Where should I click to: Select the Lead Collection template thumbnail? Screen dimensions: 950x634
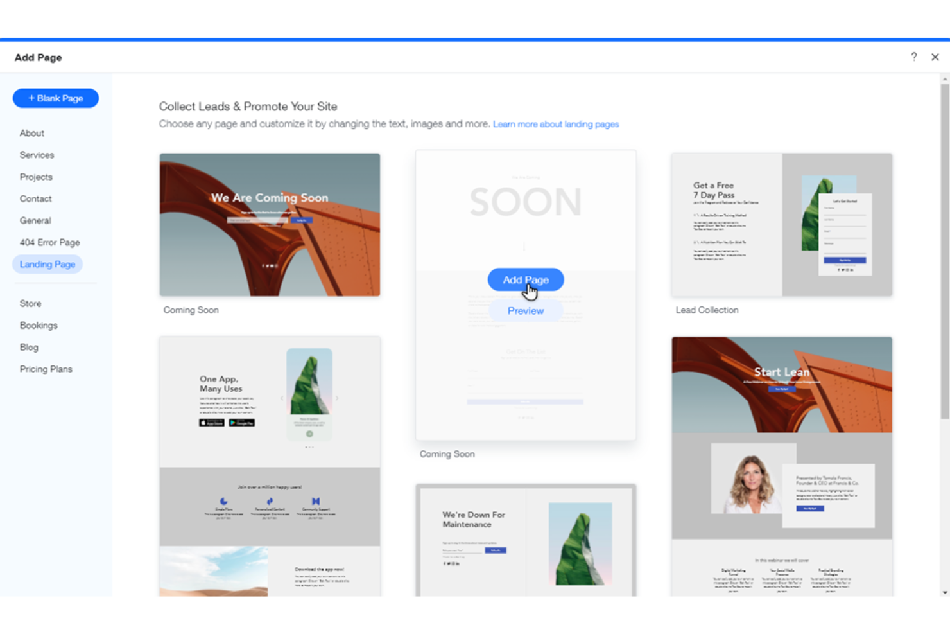click(x=781, y=225)
